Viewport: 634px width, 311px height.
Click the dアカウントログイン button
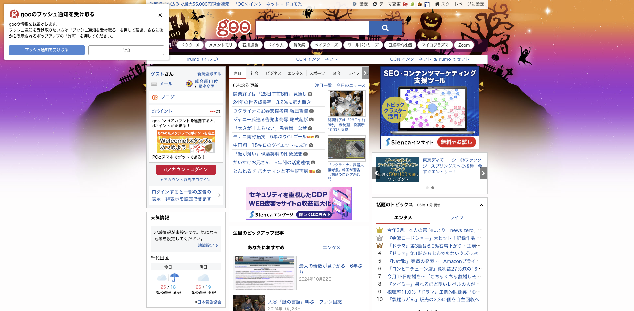pos(186,169)
